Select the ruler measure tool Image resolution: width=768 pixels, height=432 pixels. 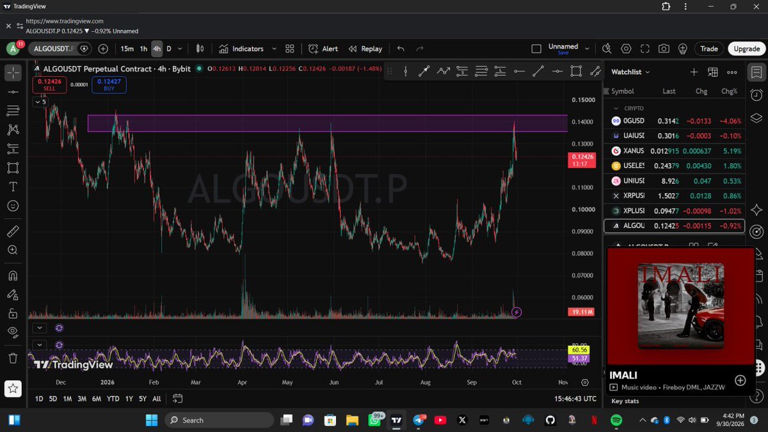(13, 231)
